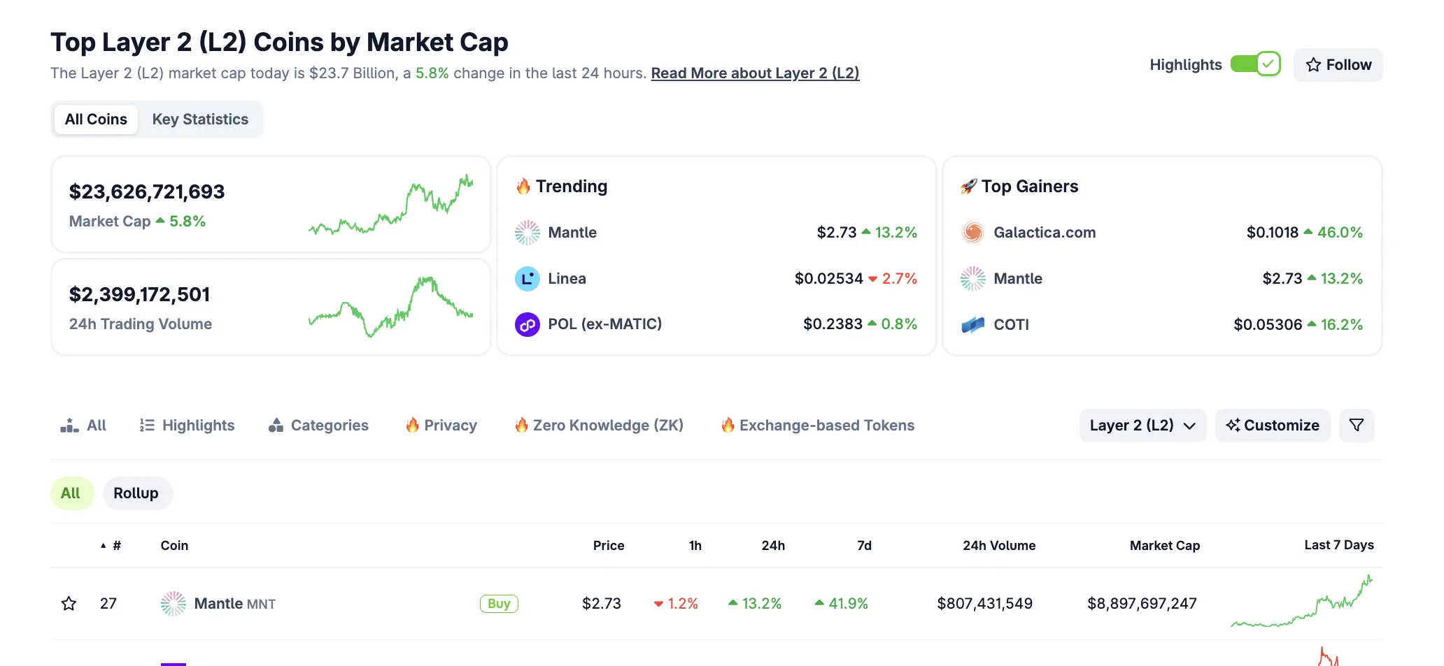
Task: Sort coins by Market Cap column
Action: click(1164, 546)
